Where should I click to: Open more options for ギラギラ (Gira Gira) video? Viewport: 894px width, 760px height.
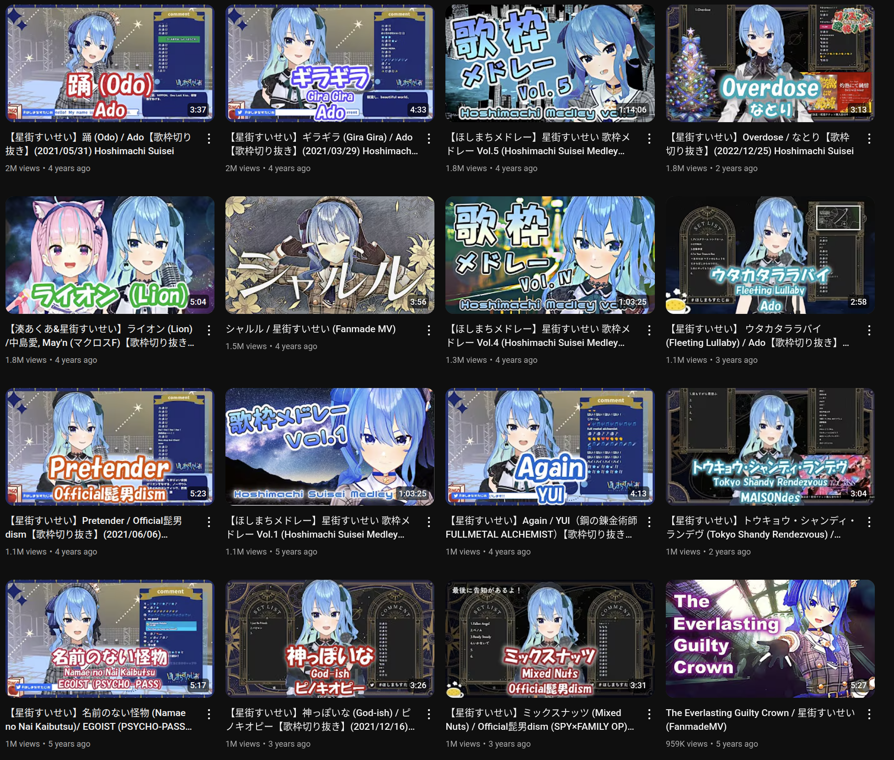pos(429,139)
